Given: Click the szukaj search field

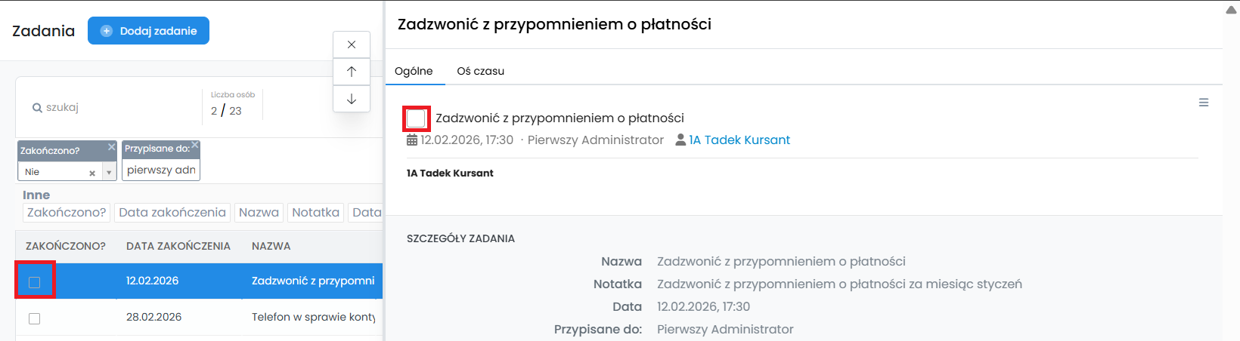Looking at the screenshot, I should (x=113, y=108).
